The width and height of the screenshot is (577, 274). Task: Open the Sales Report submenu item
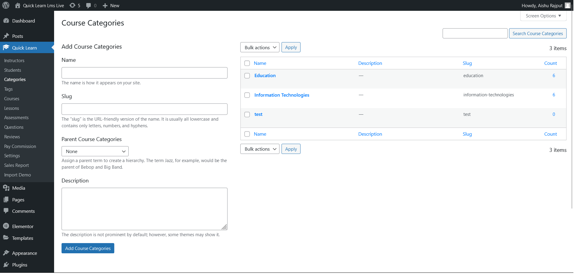(x=17, y=165)
